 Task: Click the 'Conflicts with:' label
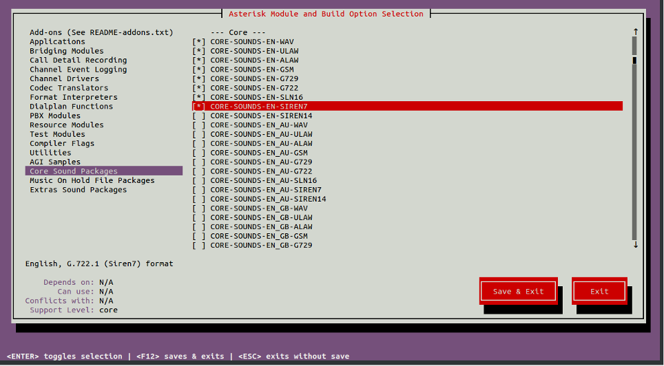59,301
